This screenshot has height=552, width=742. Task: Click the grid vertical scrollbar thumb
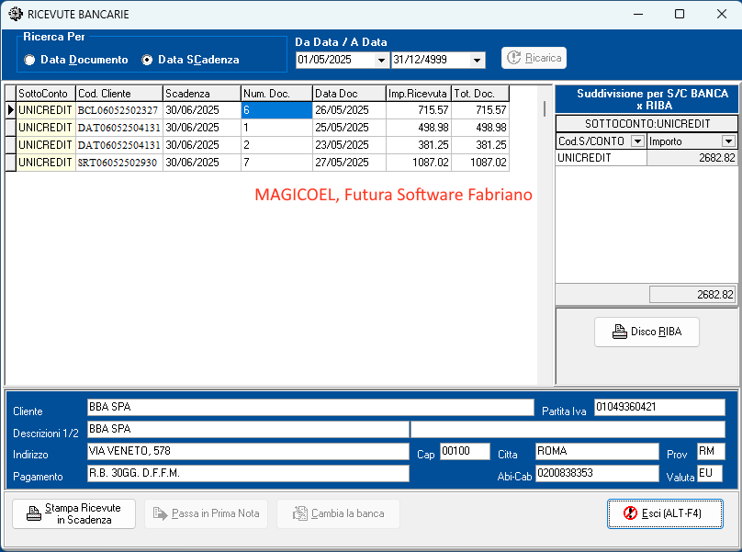coord(545,109)
